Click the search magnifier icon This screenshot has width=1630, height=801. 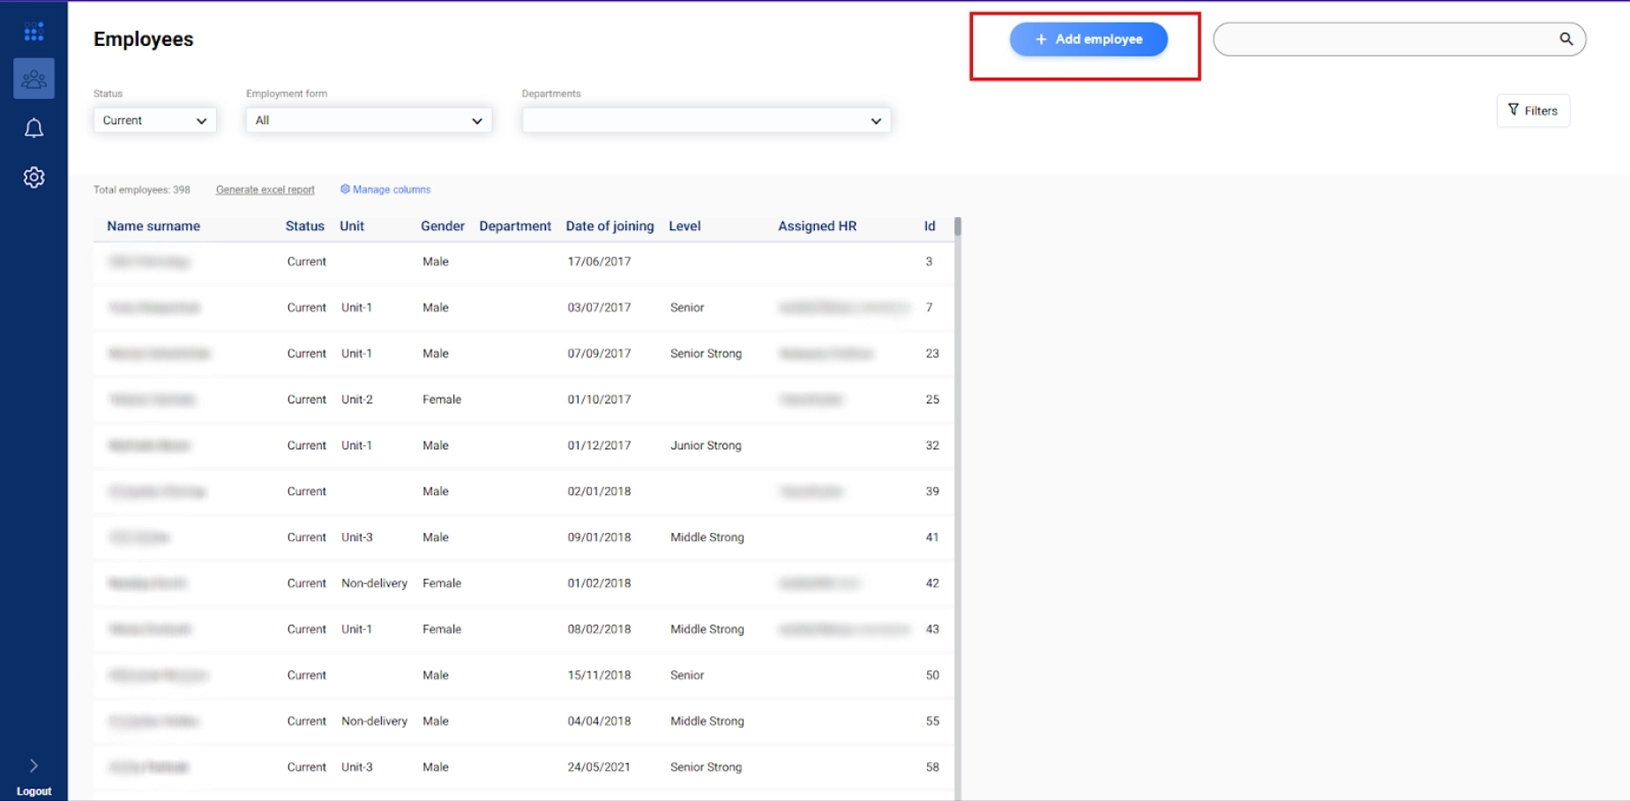coord(1566,39)
